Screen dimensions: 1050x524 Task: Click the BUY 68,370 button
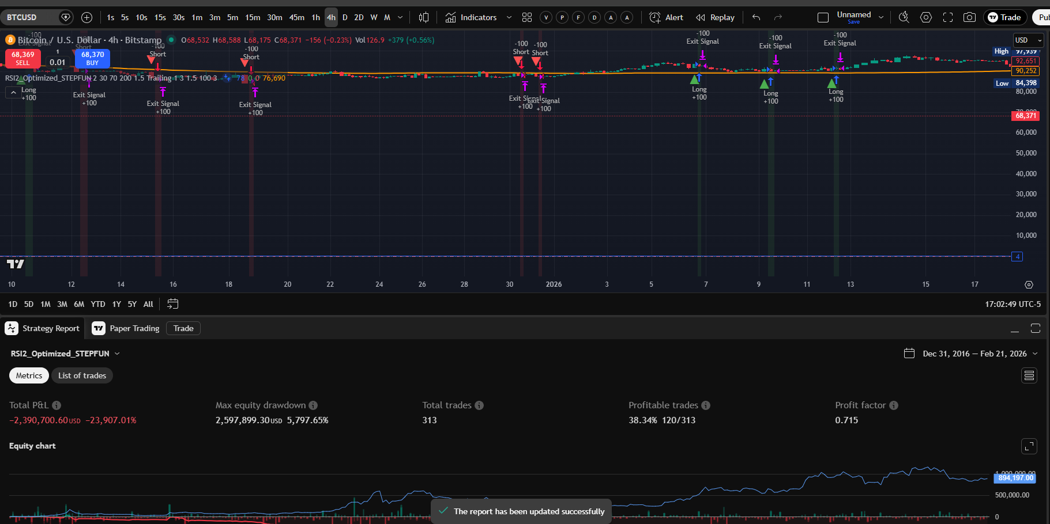92,59
